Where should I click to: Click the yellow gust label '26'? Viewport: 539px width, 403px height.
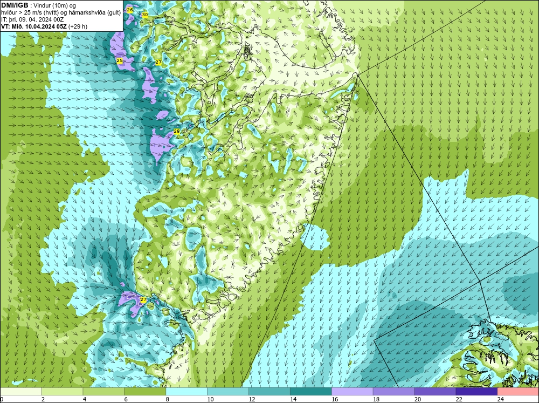tap(130, 10)
